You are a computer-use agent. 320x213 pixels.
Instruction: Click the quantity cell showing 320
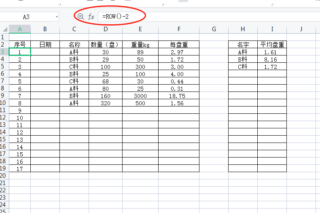pyautogui.click(x=106, y=103)
